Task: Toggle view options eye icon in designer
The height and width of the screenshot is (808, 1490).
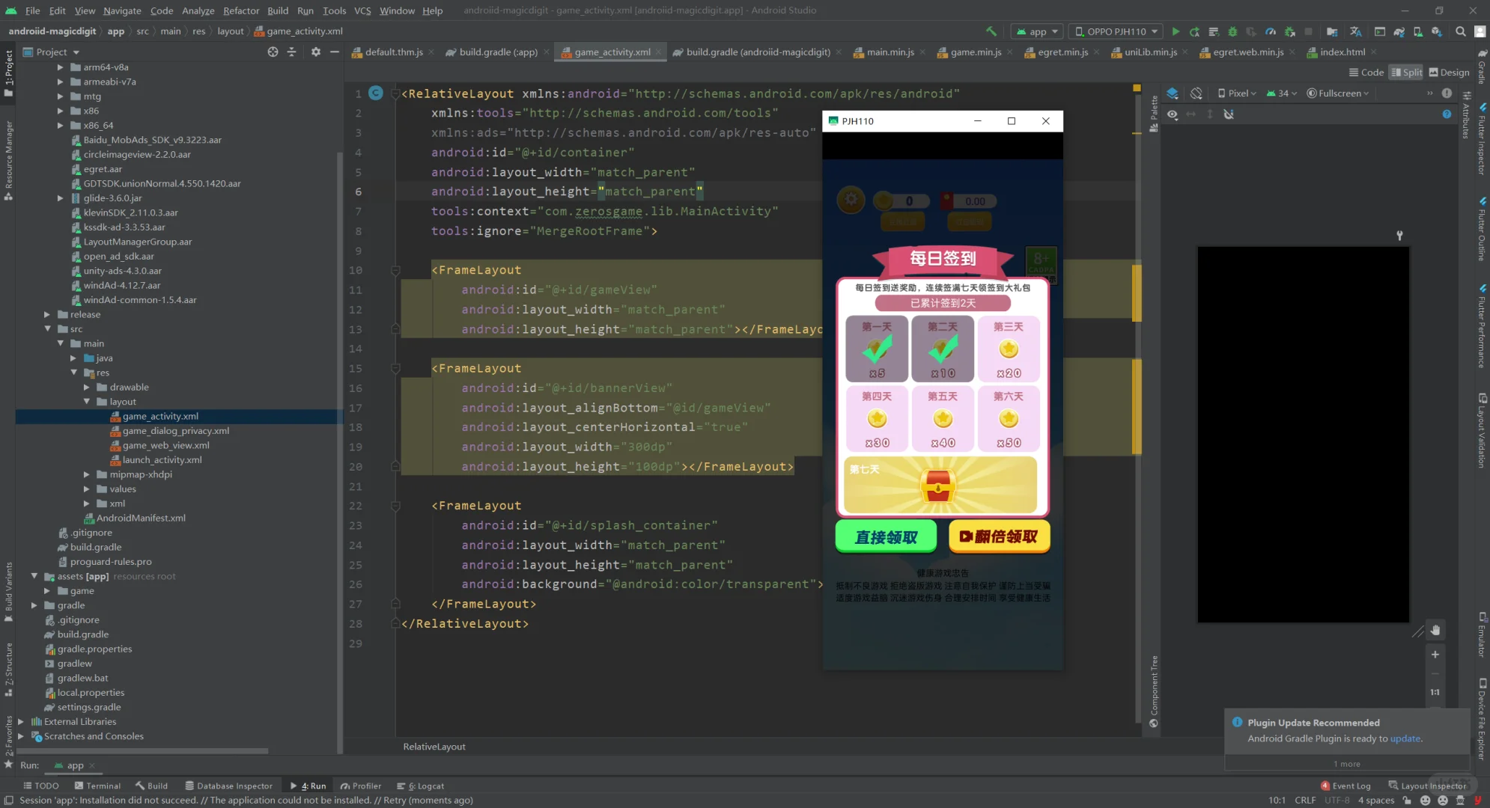Action: [x=1173, y=114]
